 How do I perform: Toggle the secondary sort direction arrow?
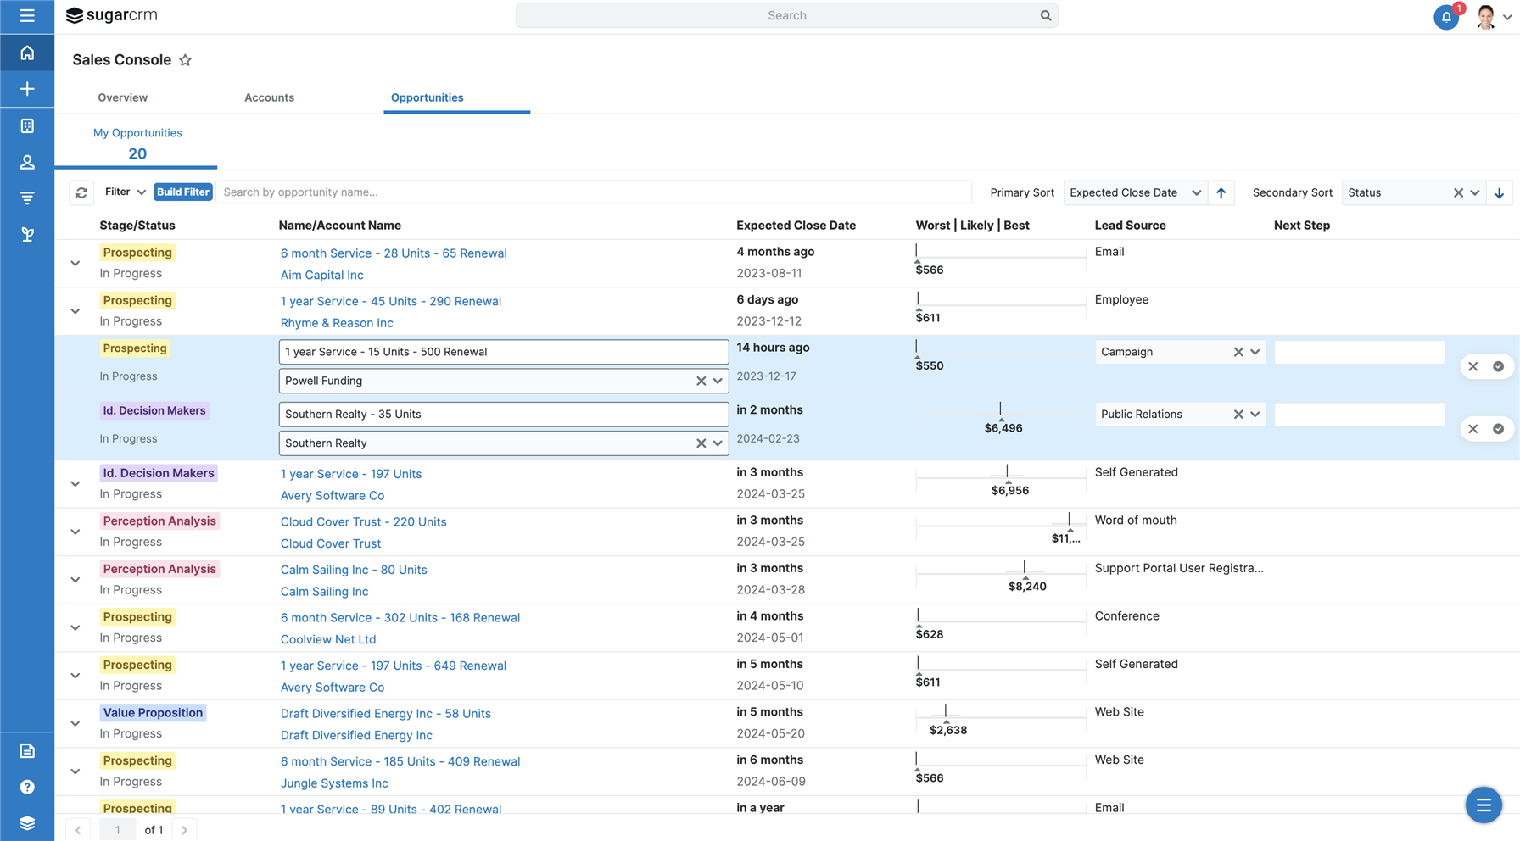[1500, 192]
